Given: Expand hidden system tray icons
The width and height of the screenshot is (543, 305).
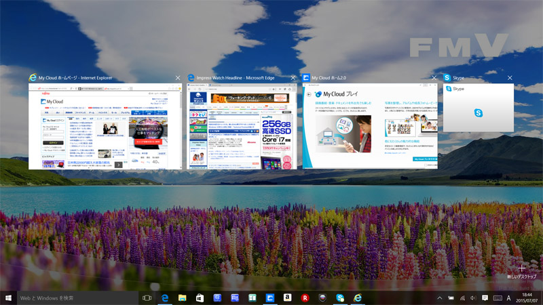Looking at the screenshot, I should pos(439,298).
